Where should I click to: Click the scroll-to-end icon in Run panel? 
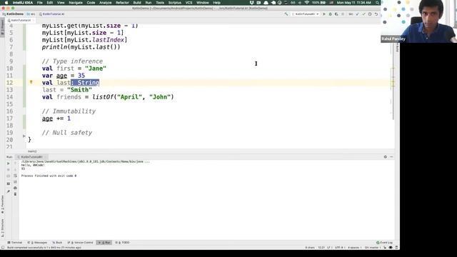[15, 182]
